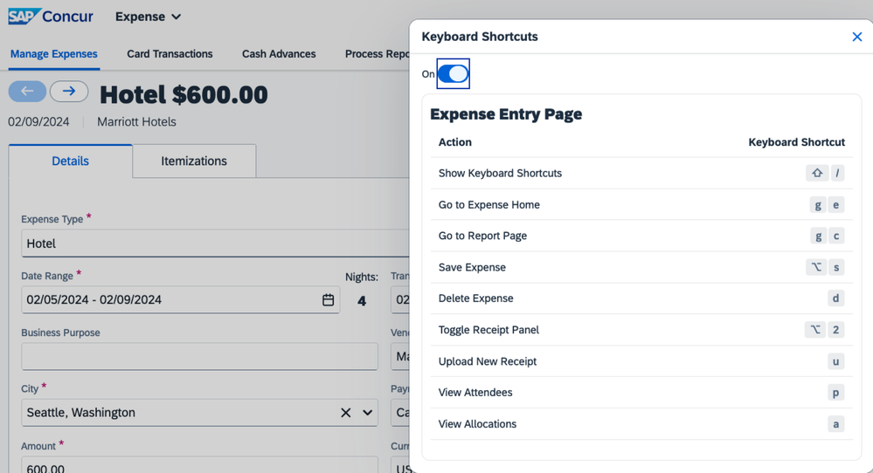Screen dimensions: 873x473
Task: Click the 'Action' column header
Action: point(455,142)
